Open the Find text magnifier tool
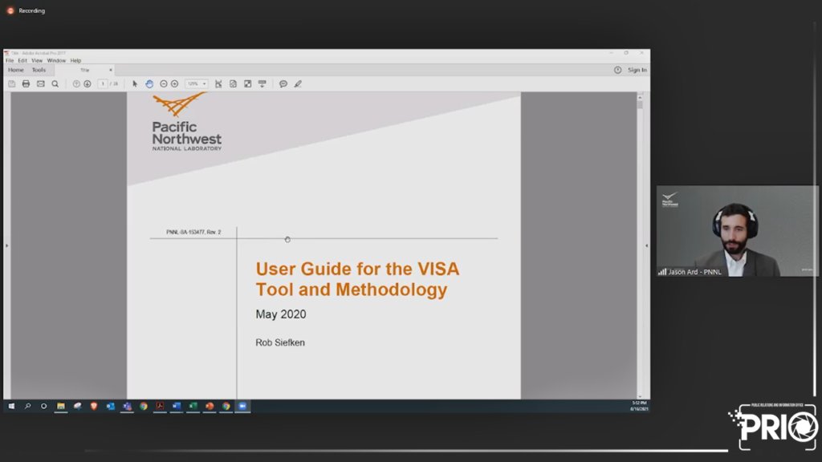Viewport: 822px width, 462px height. (55, 83)
